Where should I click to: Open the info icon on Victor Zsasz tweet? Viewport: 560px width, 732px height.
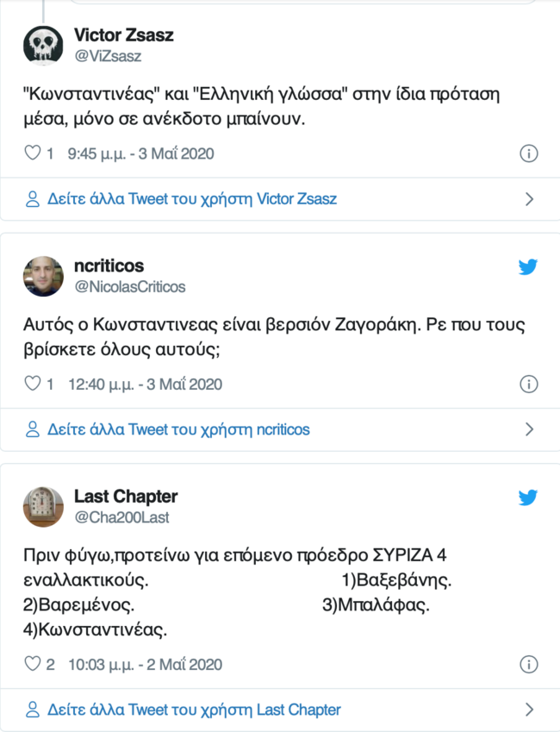coord(529,153)
